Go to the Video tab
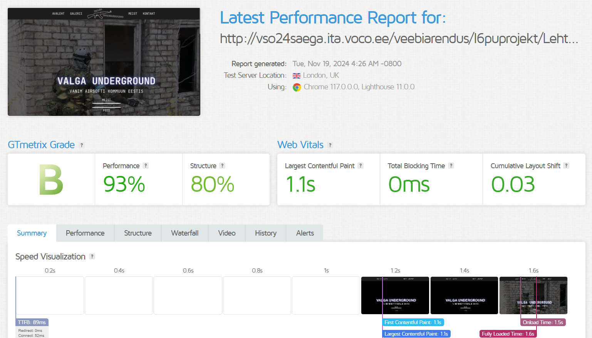The image size is (592, 338). [x=226, y=233]
